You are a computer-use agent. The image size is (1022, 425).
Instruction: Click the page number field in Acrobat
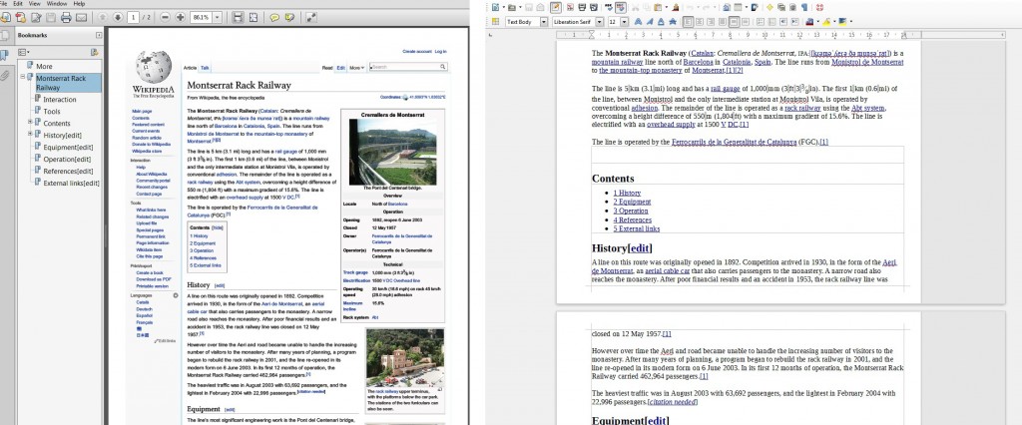(x=133, y=17)
